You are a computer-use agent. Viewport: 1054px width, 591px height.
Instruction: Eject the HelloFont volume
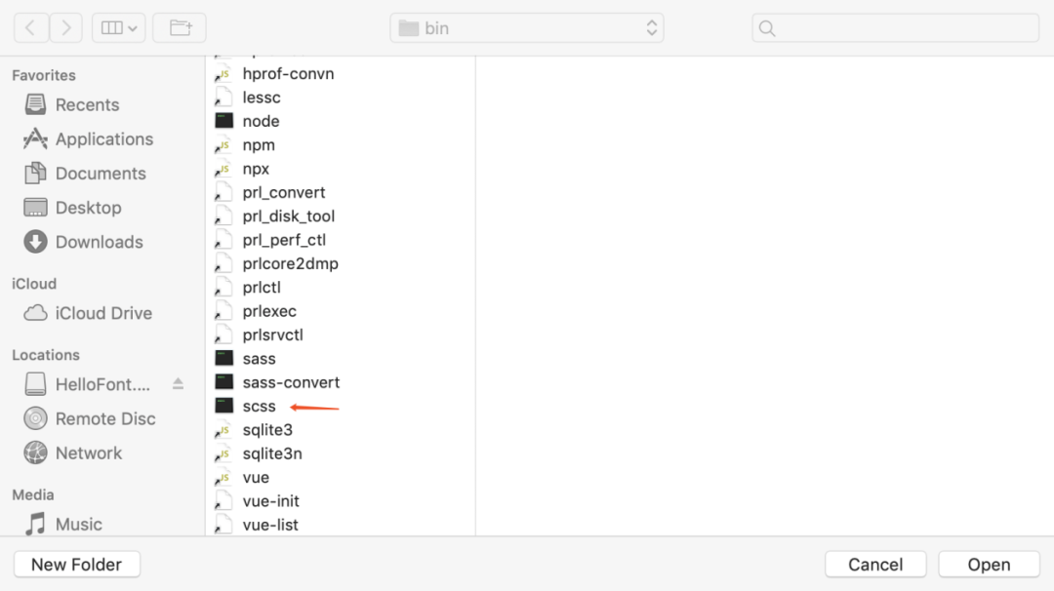click(178, 384)
